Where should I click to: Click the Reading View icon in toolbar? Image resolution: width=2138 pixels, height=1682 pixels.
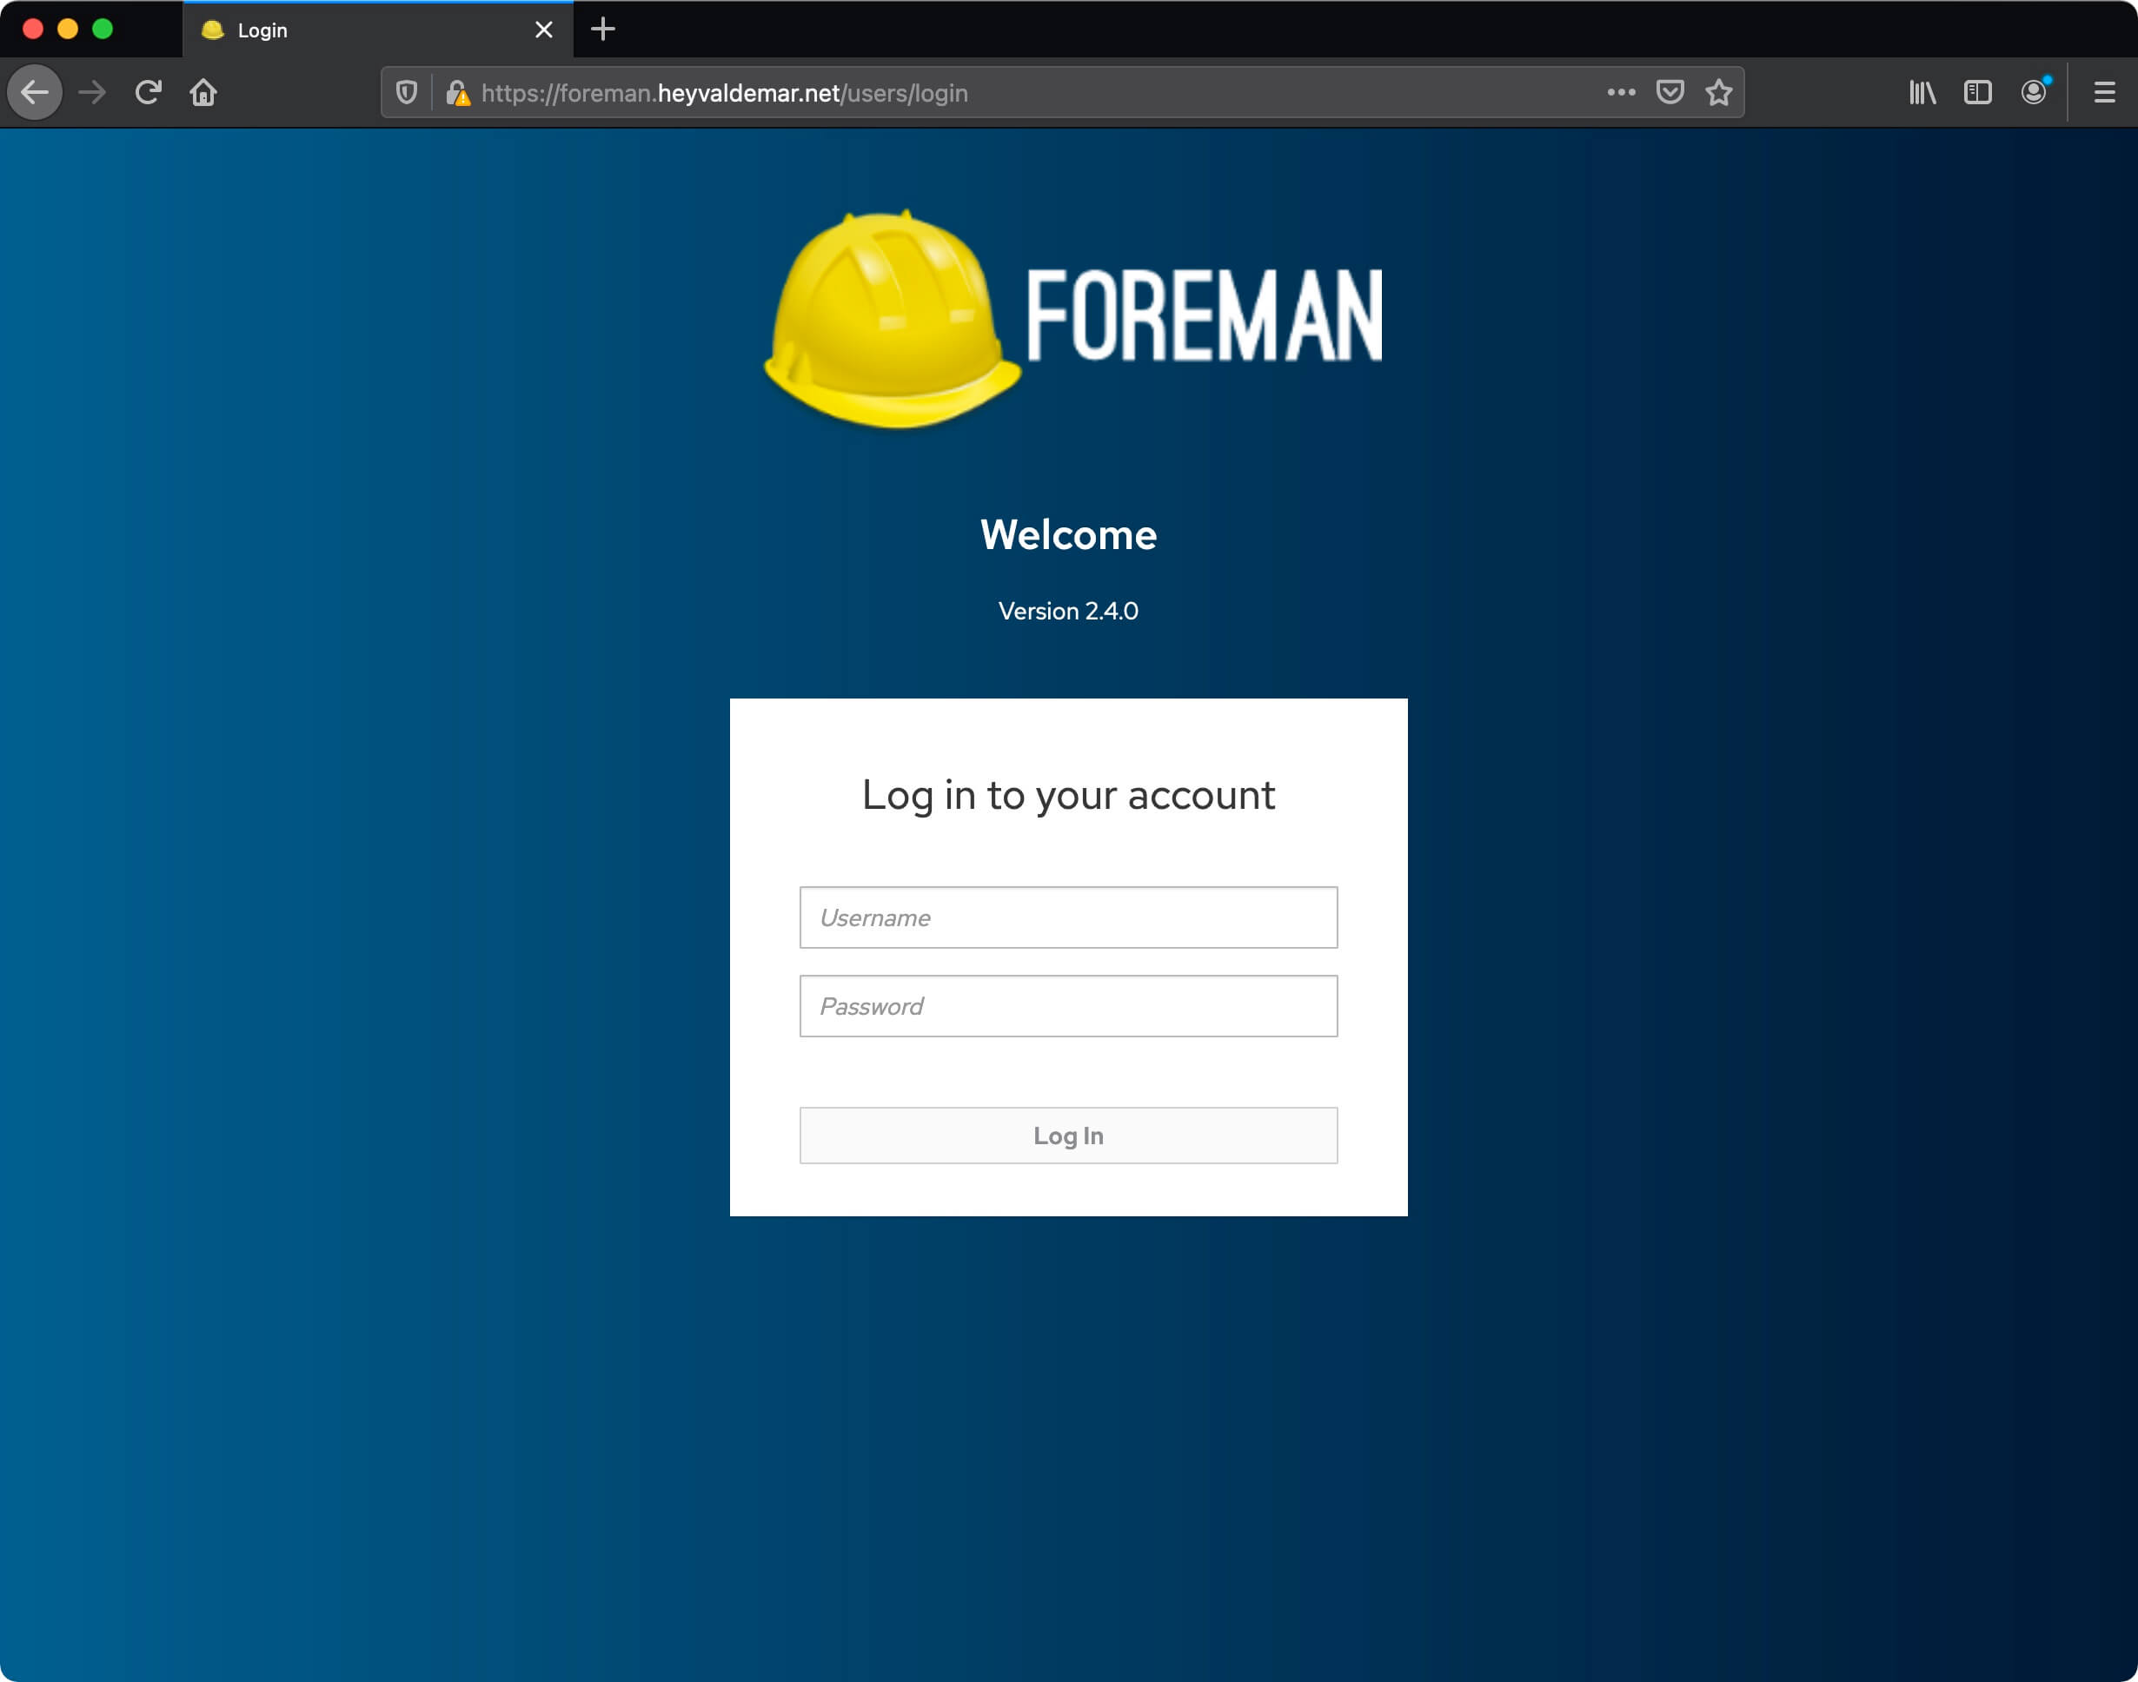coord(1978,94)
